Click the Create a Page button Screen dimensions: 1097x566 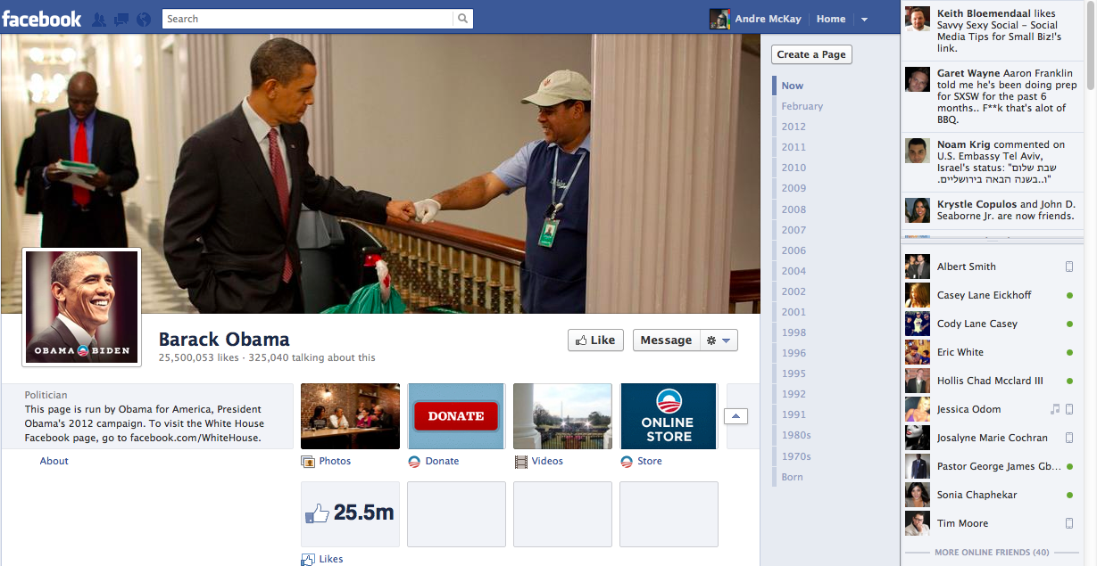(810, 54)
